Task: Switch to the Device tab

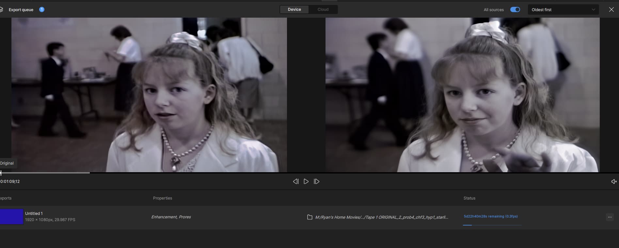Action: 294,9
